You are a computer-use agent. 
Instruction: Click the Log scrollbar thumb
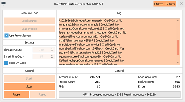pos(178,47)
